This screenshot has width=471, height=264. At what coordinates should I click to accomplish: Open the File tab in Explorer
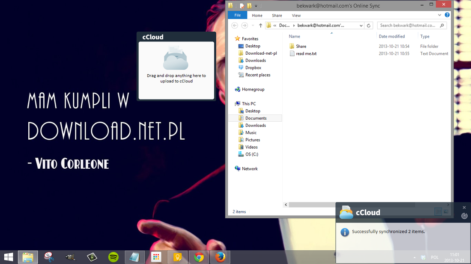click(237, 15)
